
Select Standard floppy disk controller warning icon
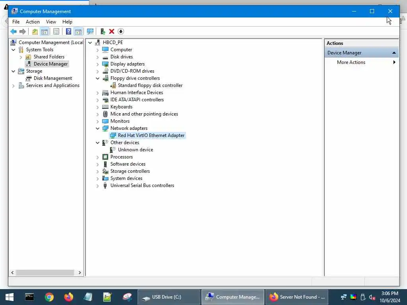pos(113,85)
